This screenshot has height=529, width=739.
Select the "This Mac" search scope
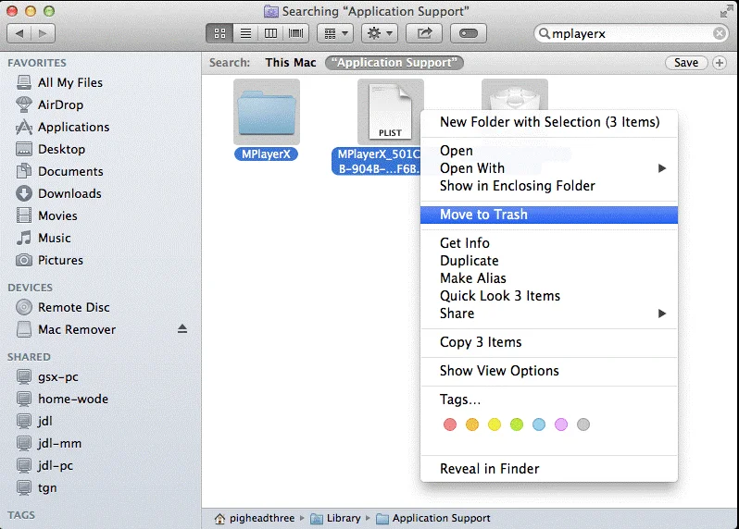coord(290,63)
